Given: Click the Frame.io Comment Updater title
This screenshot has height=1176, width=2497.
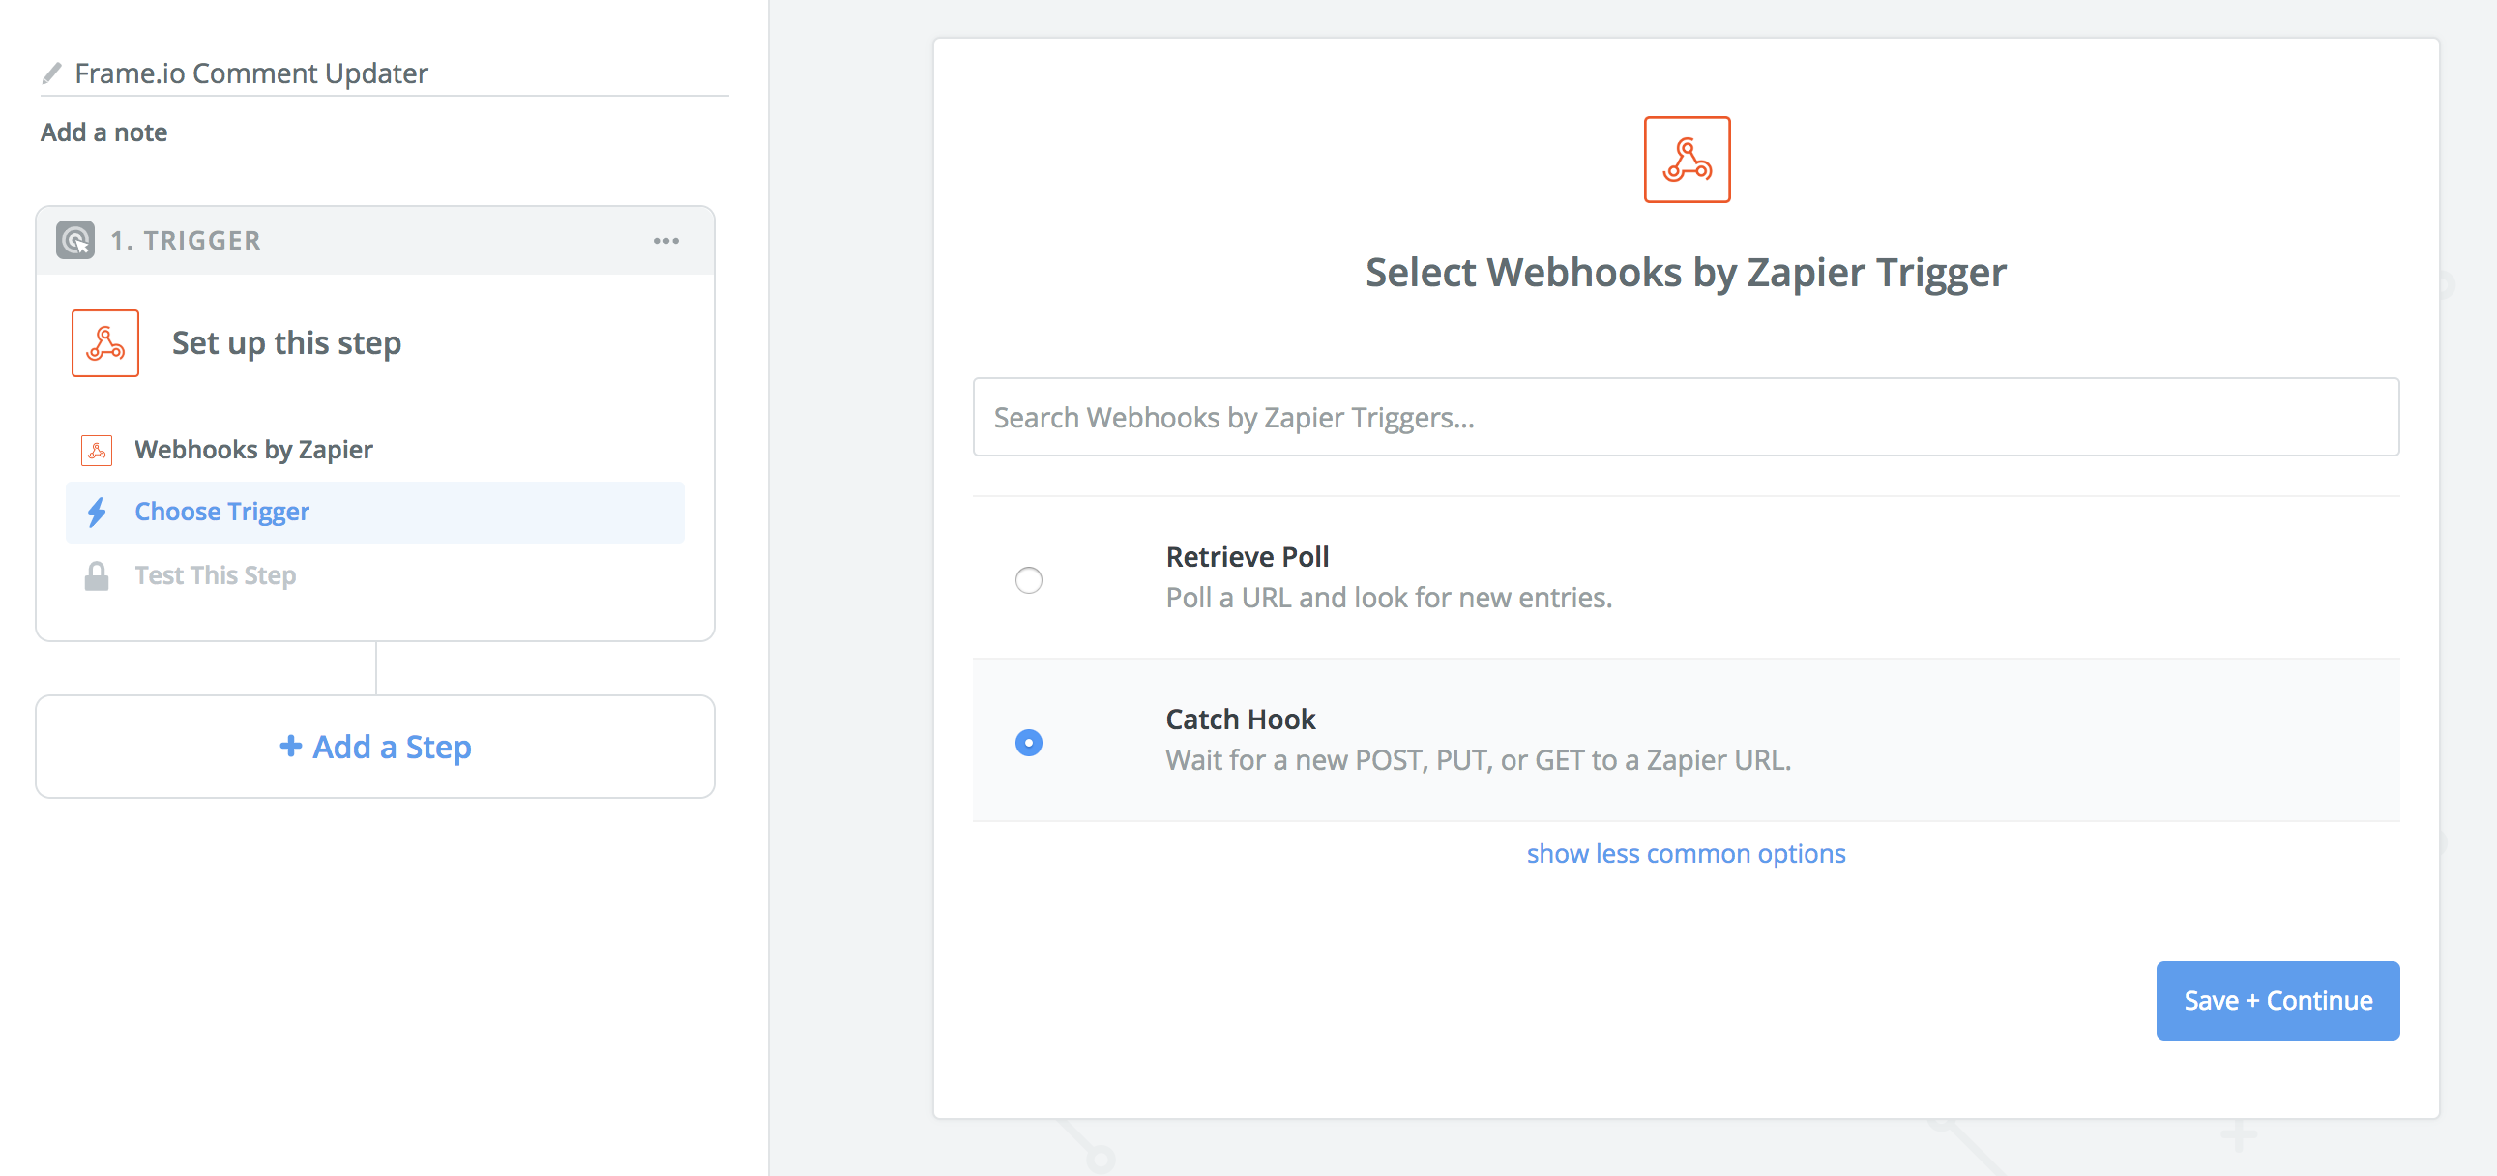Looking at the screenshot, I should tap(251, 72).
